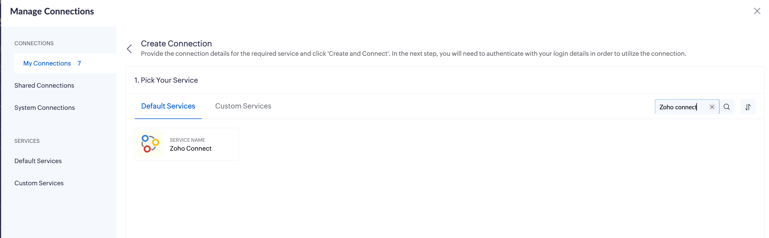Click the Create Connection heading
This screenshot has width=769, height=238.
(x=176, y=44)
